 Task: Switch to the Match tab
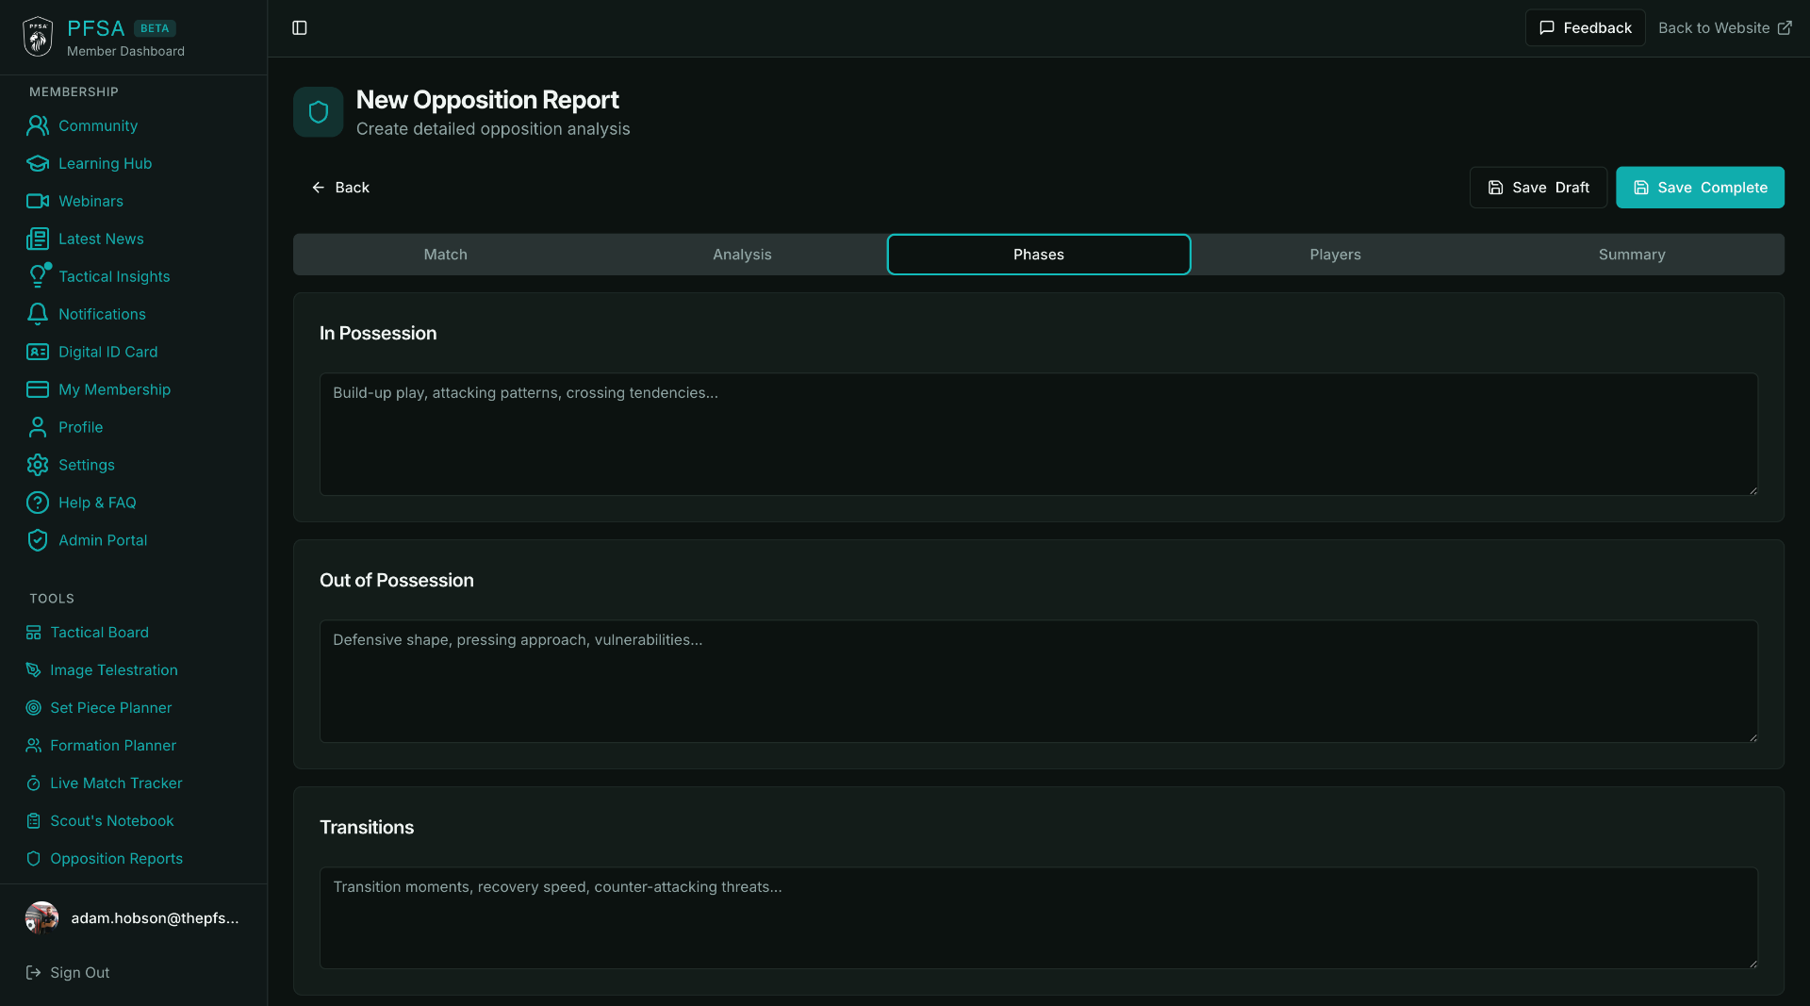(446, 255)
